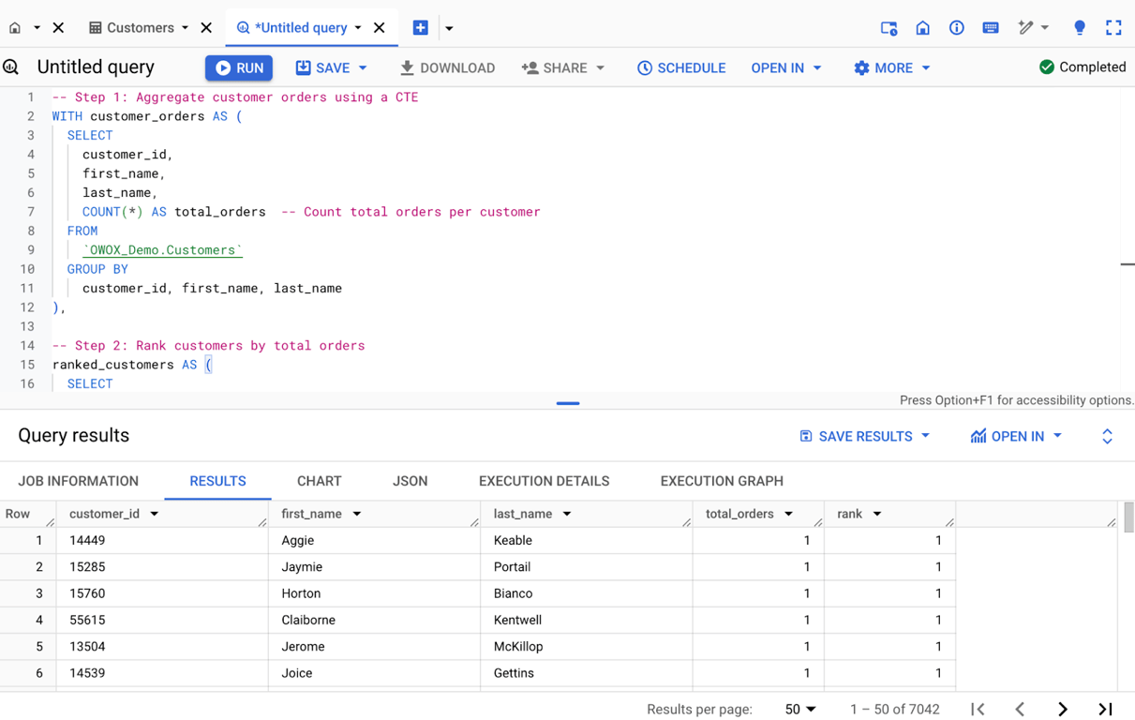
Task: Click the scheduled queries screen icon at top right
Action: pyautogui.click(x=889, y=28)
